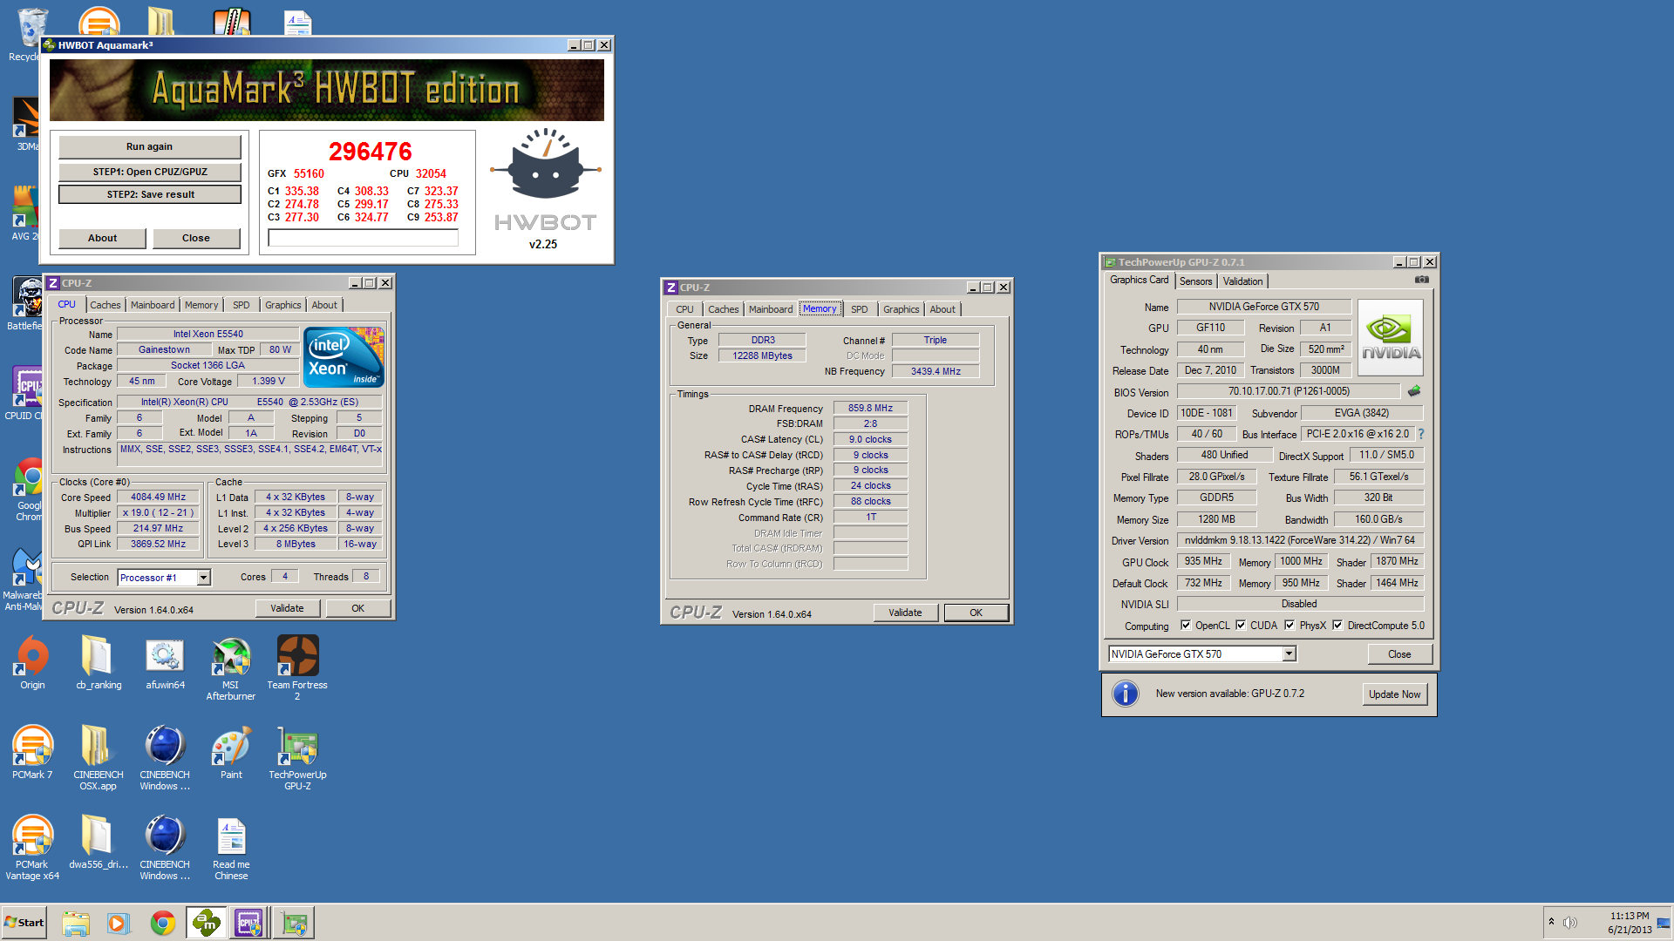Click OK in left CPU-Z window
This screenshot has height=941, width=1674.
point(357,608)
